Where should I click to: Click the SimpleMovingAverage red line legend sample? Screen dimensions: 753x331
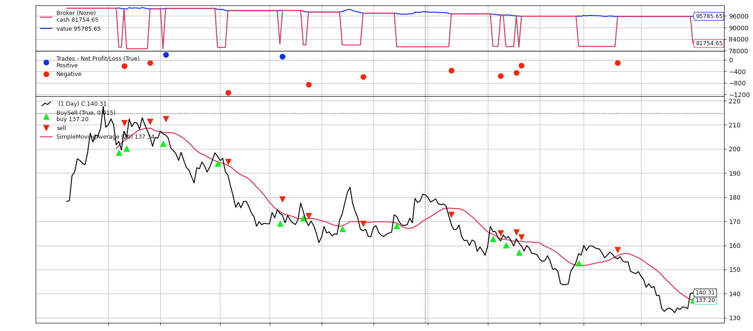(46, 137)
